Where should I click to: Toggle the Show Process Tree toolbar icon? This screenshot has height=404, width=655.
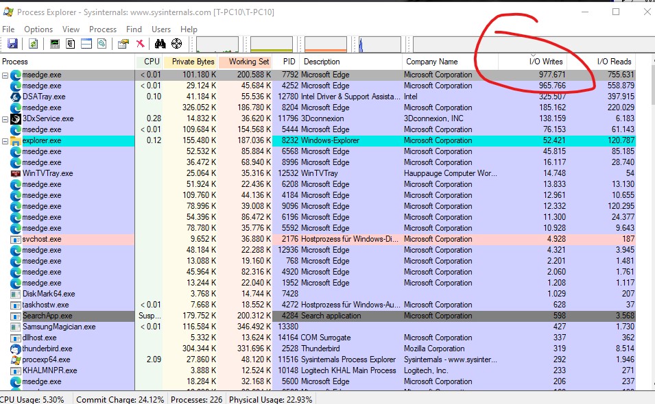click(x=70, y=43)
